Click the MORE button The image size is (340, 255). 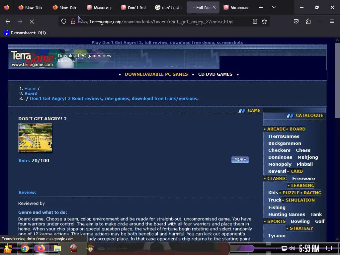click(x=240, y=160)
